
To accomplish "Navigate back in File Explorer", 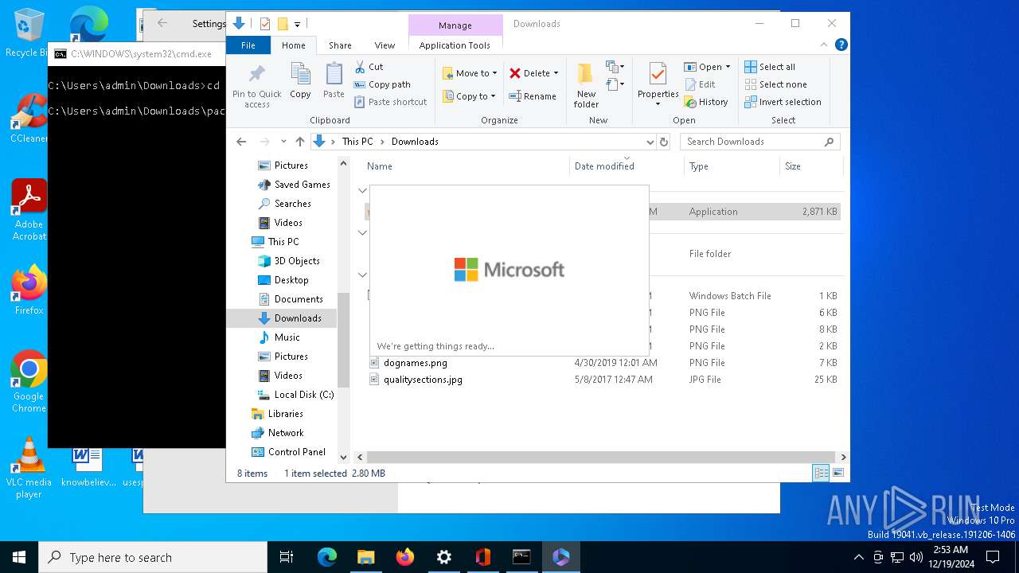I will tap(241, 142).
